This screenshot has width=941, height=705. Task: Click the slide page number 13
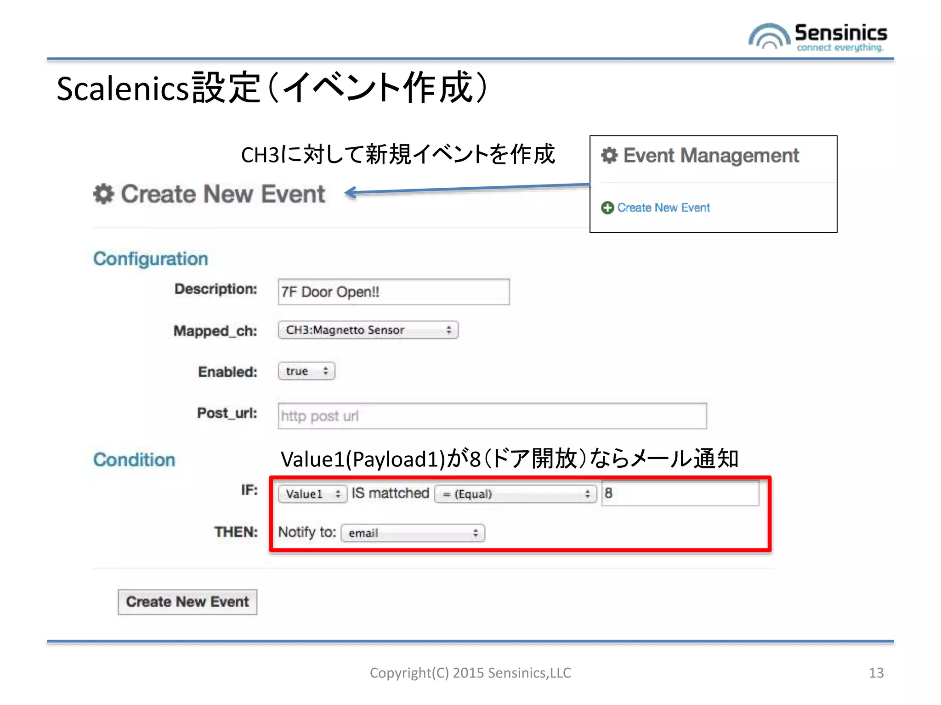pyautogui.click(x=876, y=673)
